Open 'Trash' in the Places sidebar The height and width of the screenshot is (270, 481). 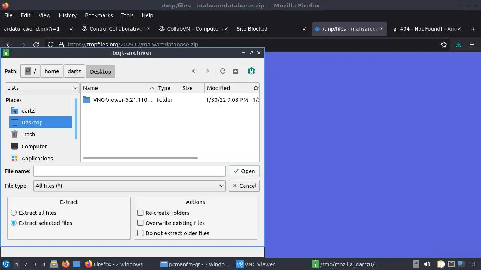click(x=40, y=134)
